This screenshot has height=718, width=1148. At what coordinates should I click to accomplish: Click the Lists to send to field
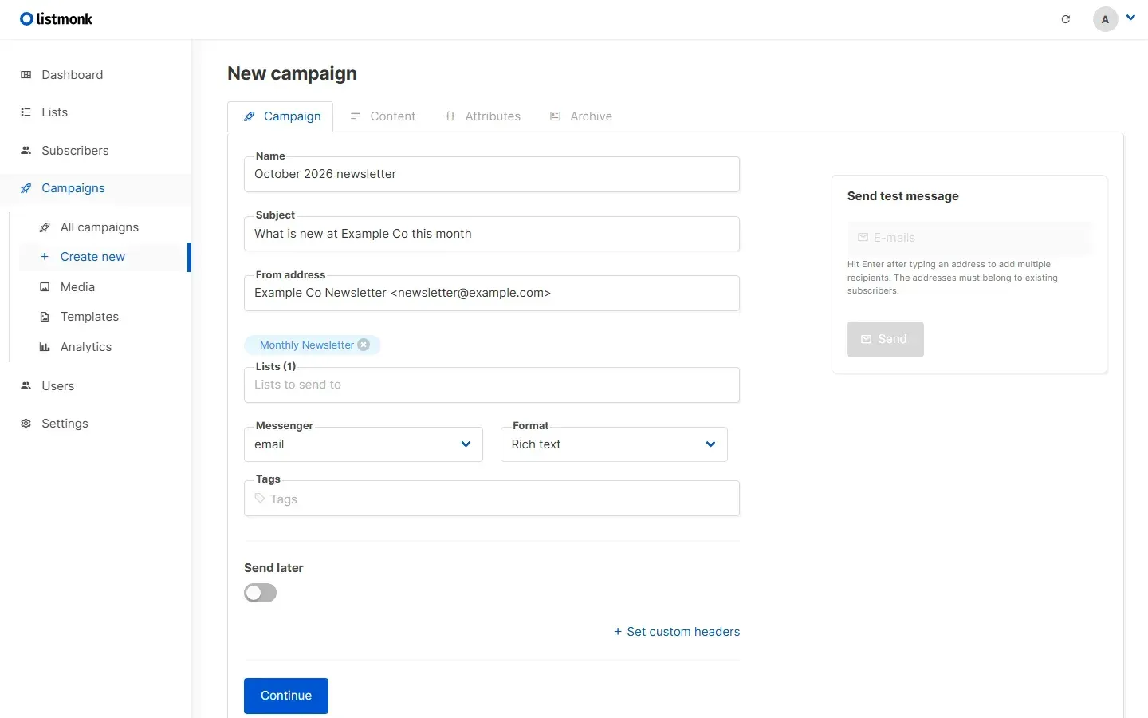point(492,385)
